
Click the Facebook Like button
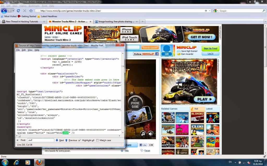(143, 145)
